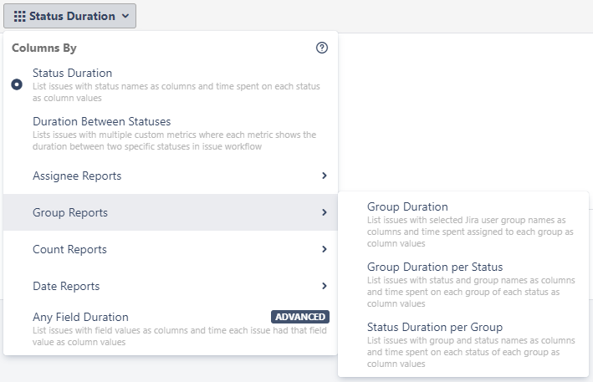The width and height of the screenshot is (593, 382).
Task: Open the Assignee Reports menu item
Action: [77, 176]
